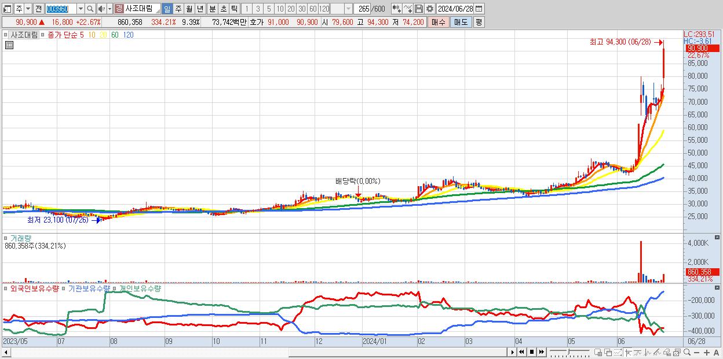Viewport: 723px width, 359px height.
Task: Select weekly period button 주
Action: [178, 9]
